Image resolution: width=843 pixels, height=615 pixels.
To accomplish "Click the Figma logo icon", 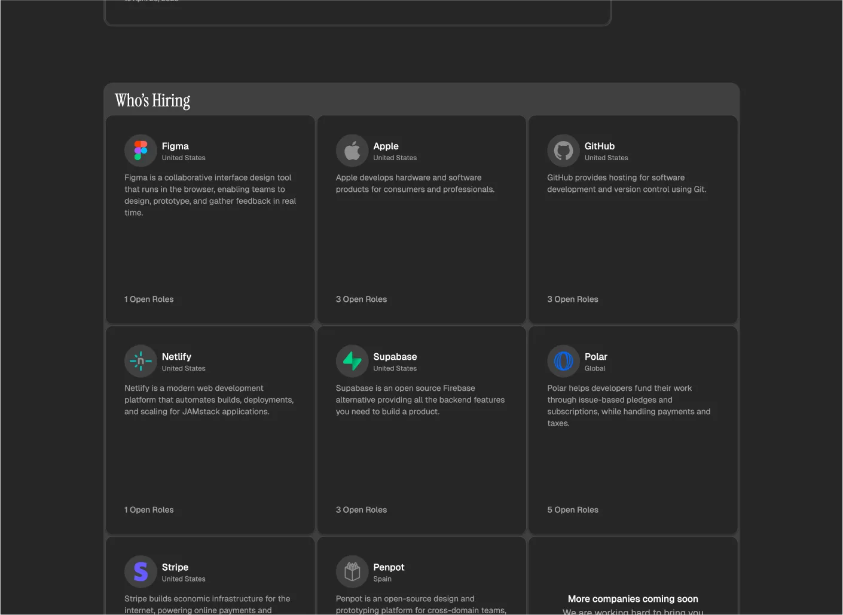I will (x=140, y=151).
